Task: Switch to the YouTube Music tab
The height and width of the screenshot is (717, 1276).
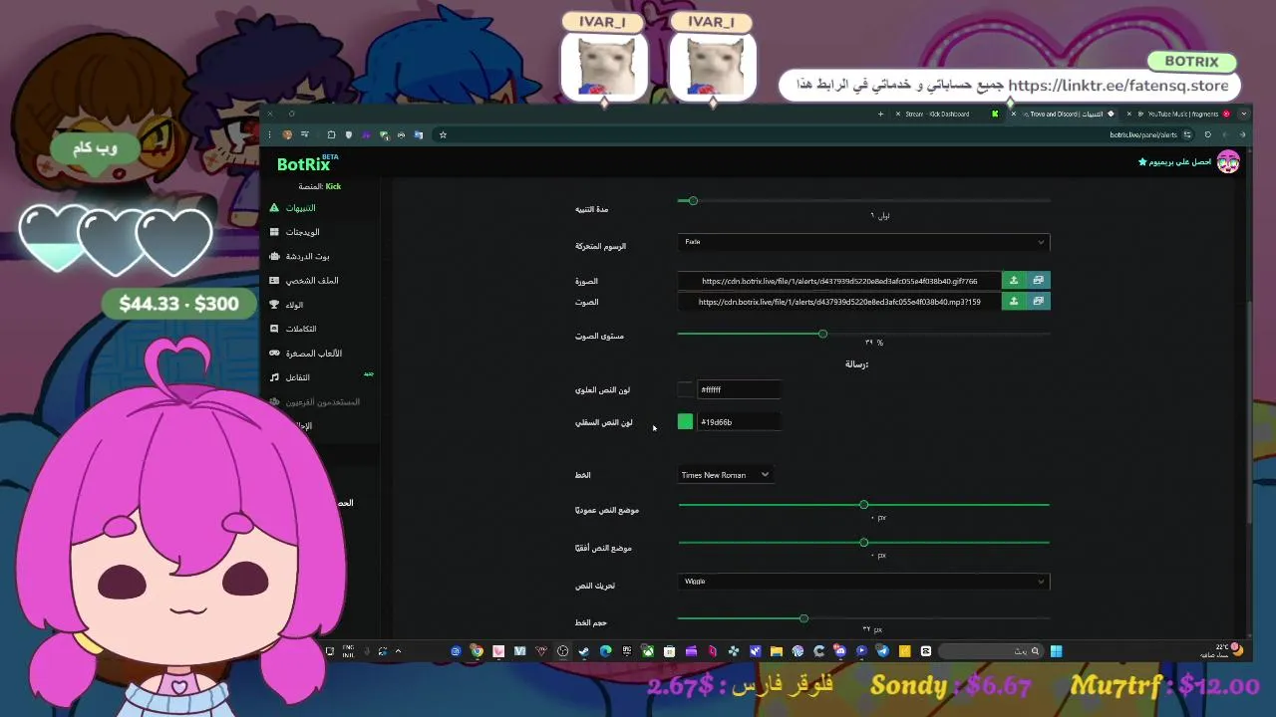Action: (x=1176, y=114)
